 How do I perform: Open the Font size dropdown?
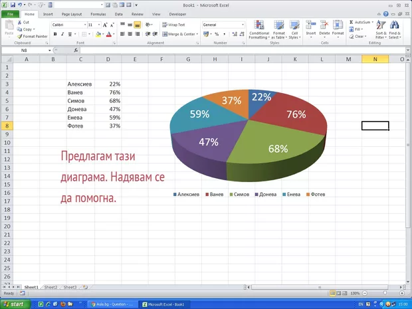pyautogui.click(x=99, y=25)
